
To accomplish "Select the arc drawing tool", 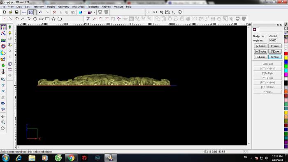I will [17, 19].
